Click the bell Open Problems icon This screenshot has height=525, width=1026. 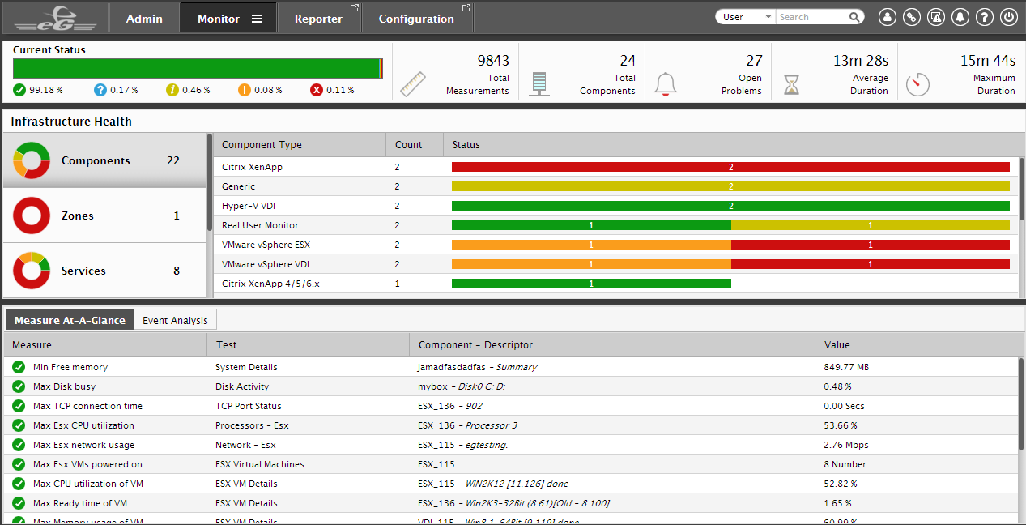(666, 84)
